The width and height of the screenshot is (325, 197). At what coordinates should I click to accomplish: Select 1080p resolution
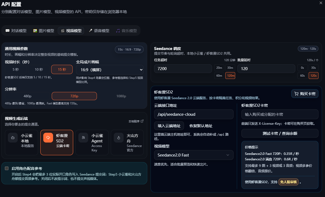click(x=121, y=96)
